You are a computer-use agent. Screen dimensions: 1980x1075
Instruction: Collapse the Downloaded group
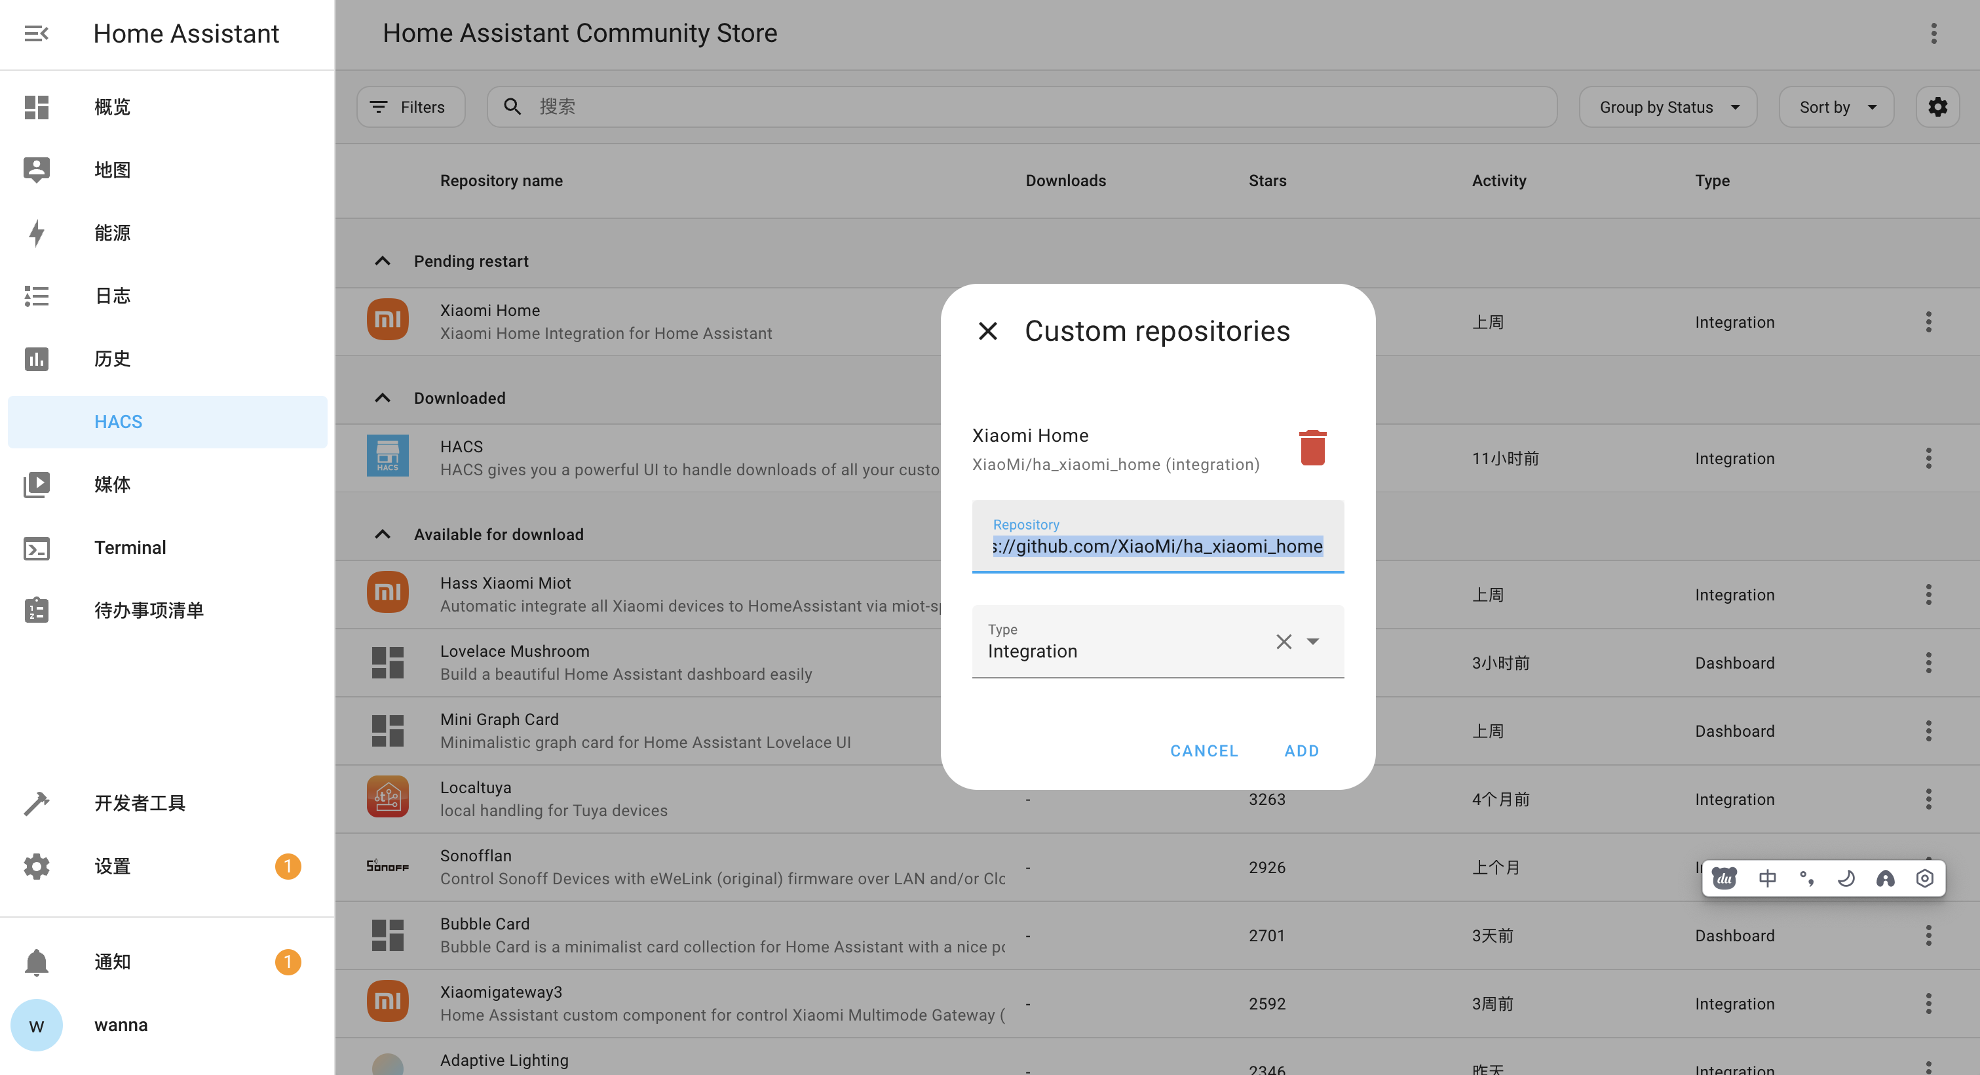[382, 399]
